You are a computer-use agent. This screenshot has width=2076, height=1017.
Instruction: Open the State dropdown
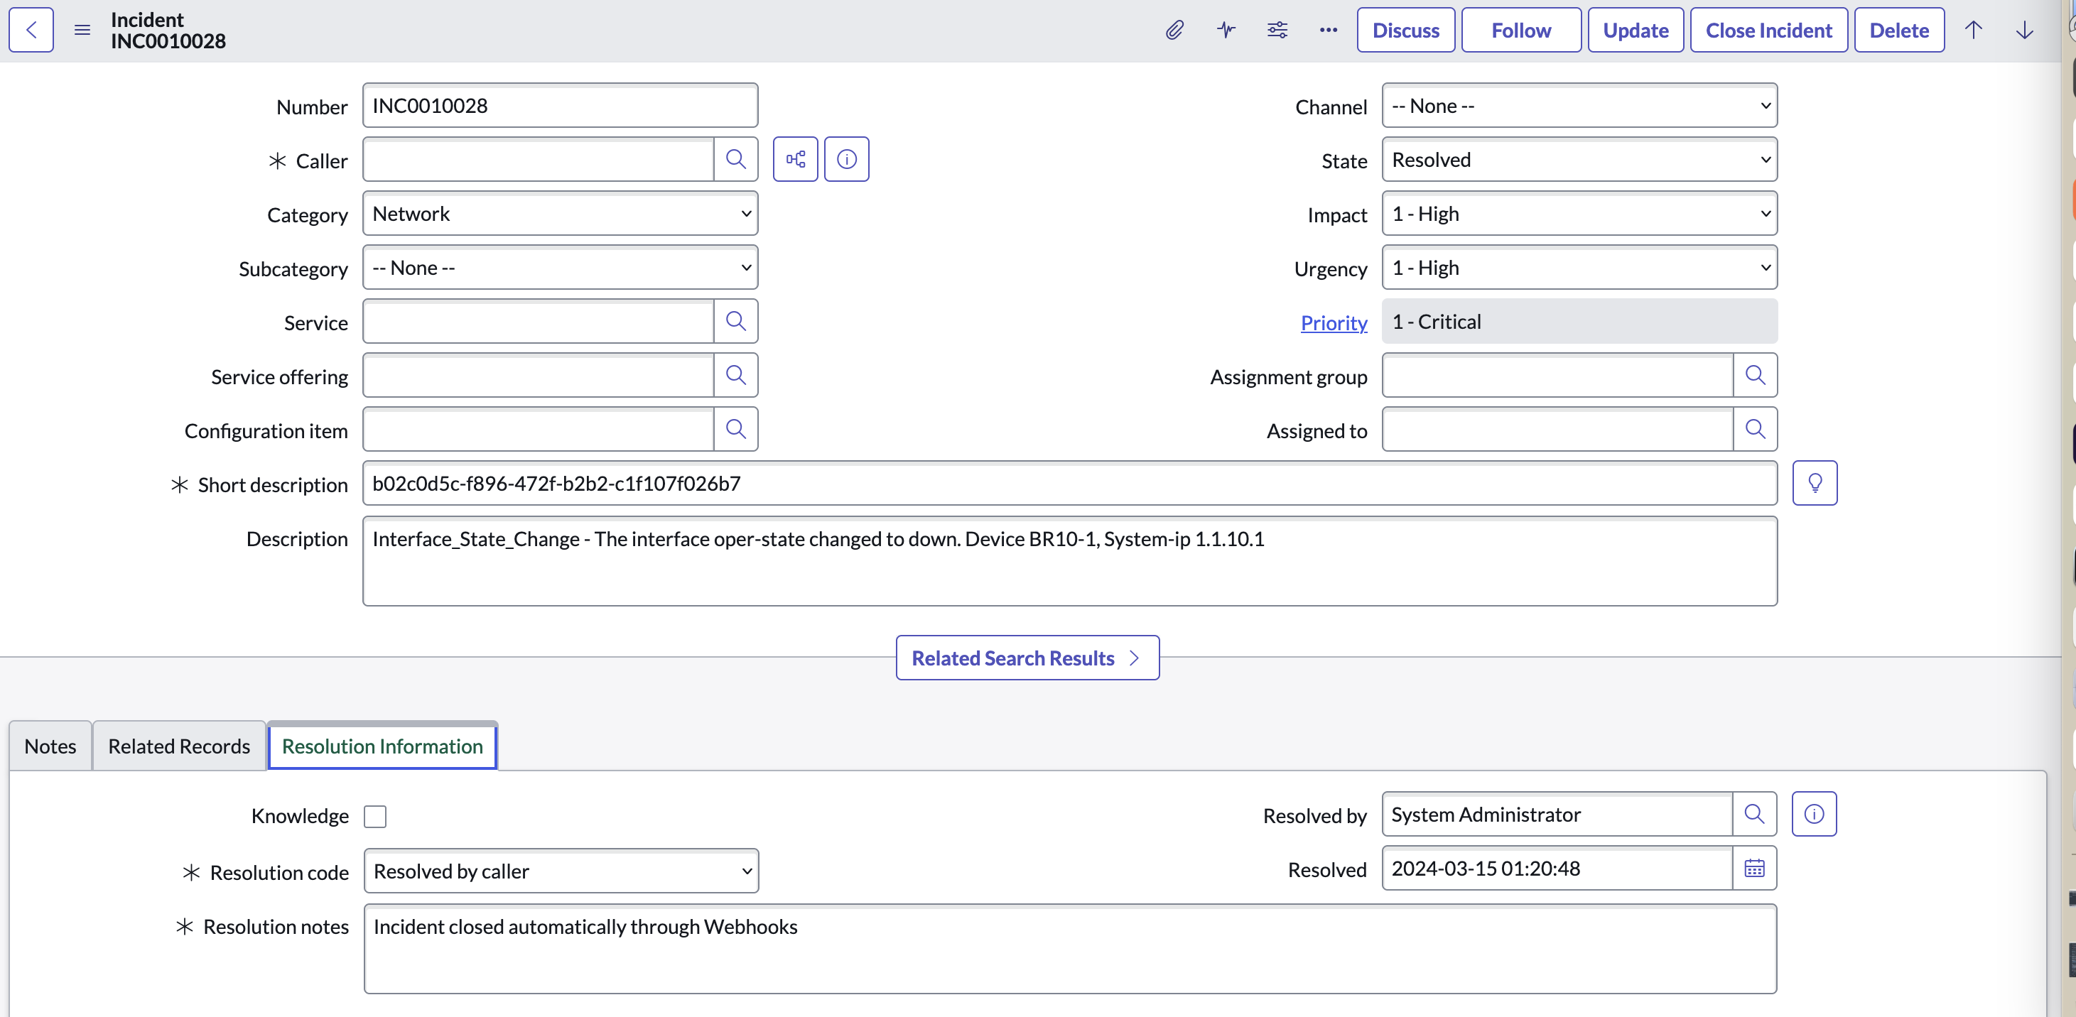[1579, 160]
